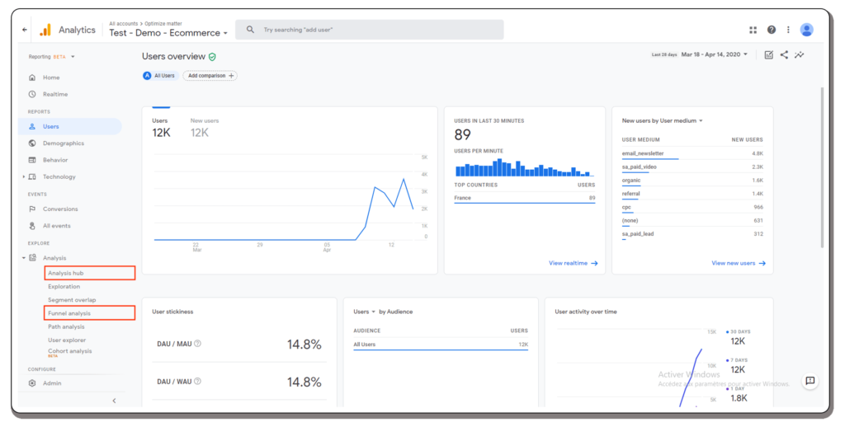Viewport: 845px width, 427px height.
Task: Collapse the Analysis section arrow
Action: click(24, 258)
